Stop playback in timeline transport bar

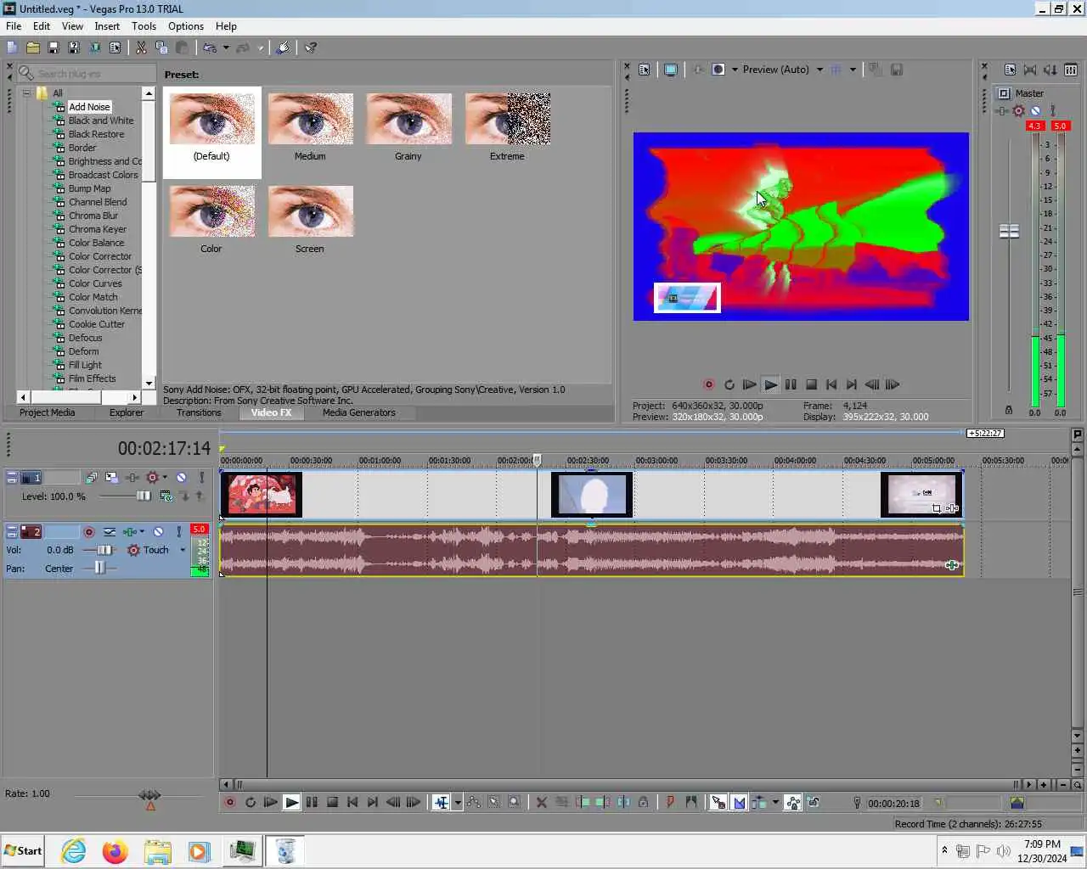[332, 802]
